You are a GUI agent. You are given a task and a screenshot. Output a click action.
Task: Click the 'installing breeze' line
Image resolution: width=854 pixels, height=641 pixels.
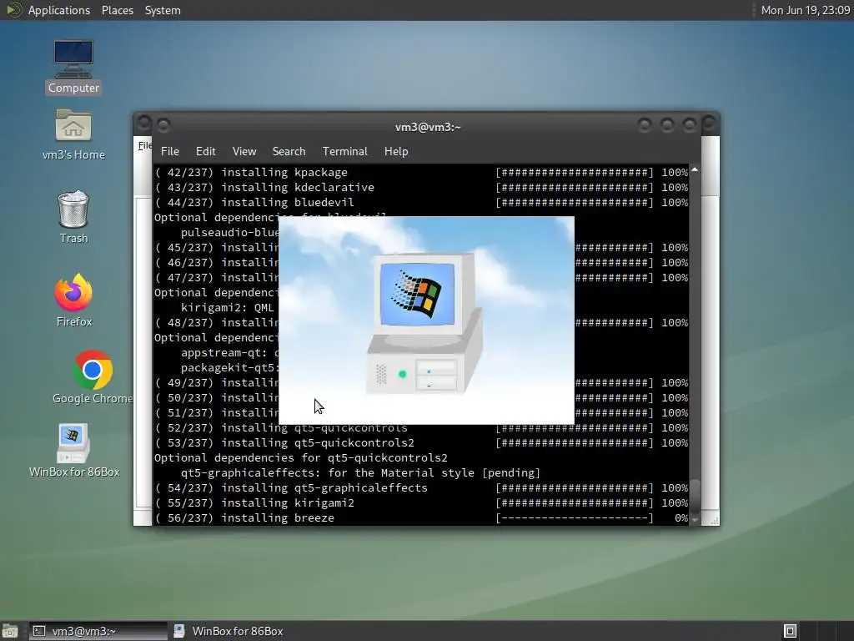pyautogui.click(x=421, y=517)
